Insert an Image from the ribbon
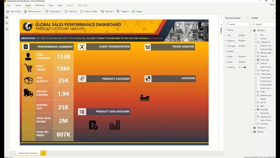Image resolution: width=280 pixels, height=158 pixels. pyautogui.click(x=137, y=11)
